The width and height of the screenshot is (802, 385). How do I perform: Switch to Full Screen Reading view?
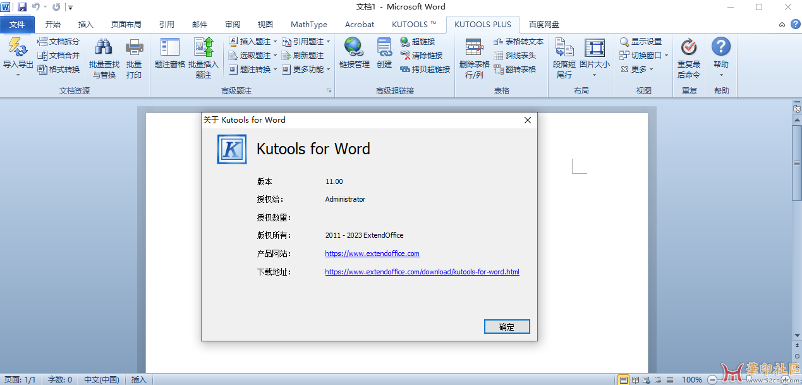click(635, 380)
